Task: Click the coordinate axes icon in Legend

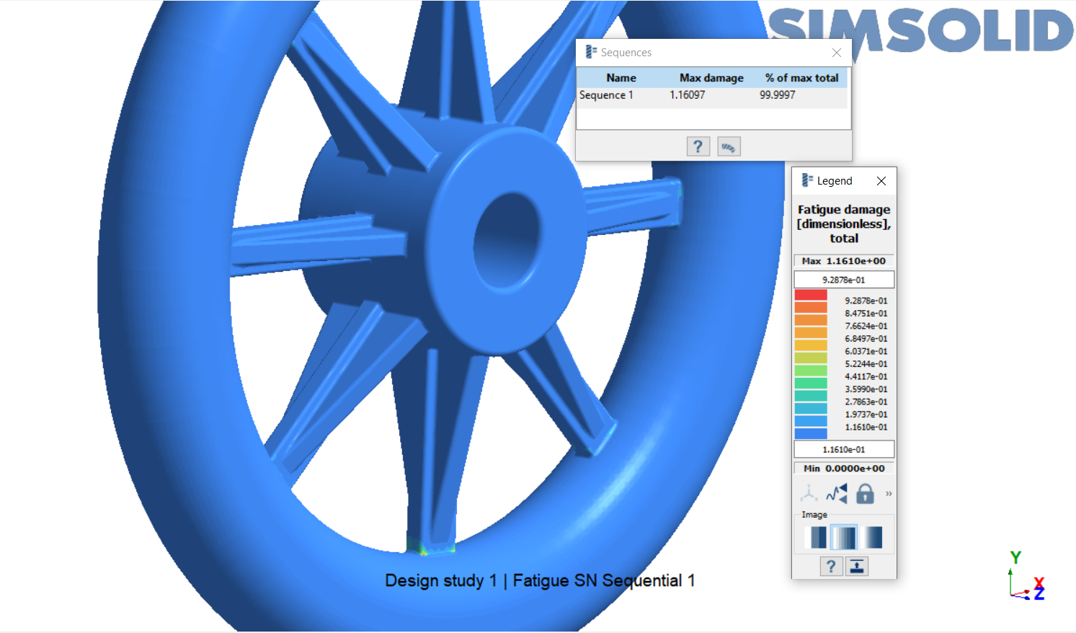Action: (809, 494)
